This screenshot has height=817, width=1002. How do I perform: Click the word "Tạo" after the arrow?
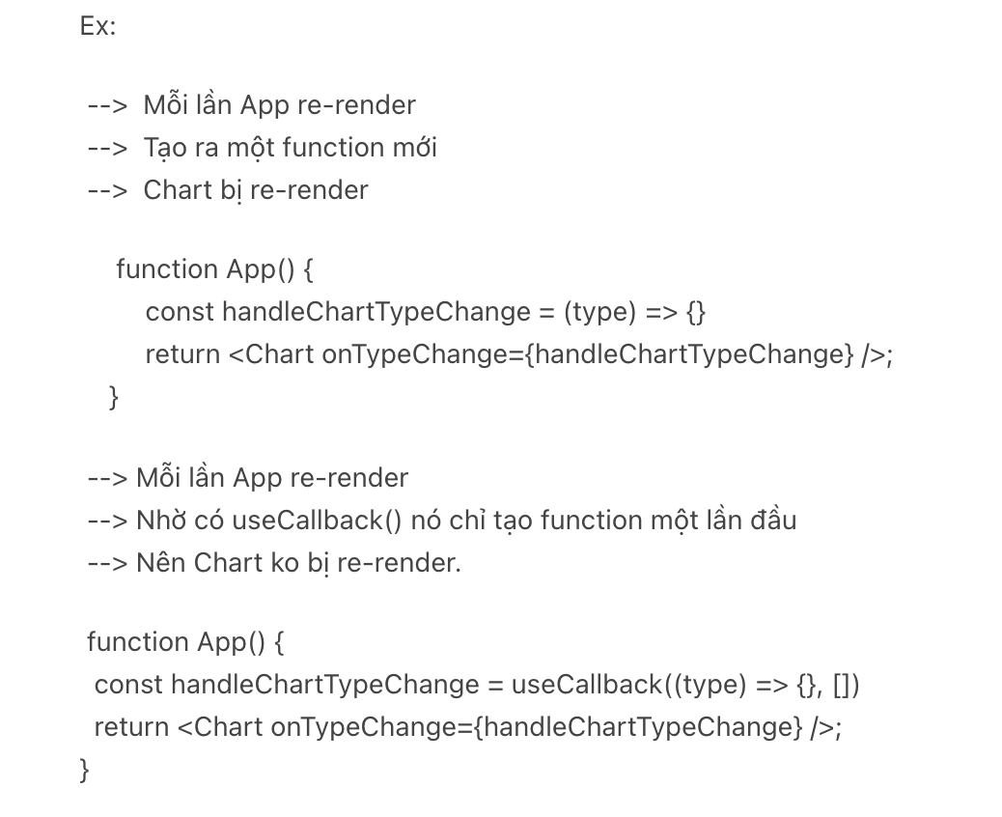(x=163, y=148)
